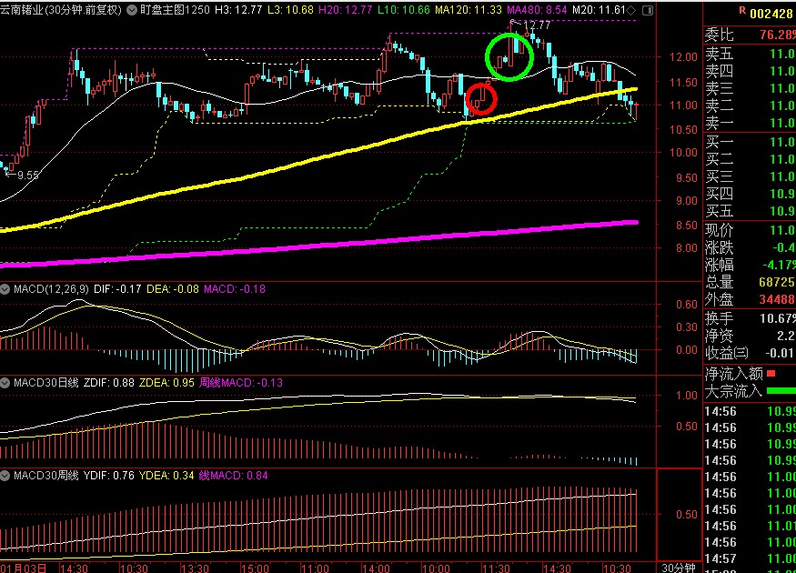Click the 12.77 high price marker

pos(536,25)
